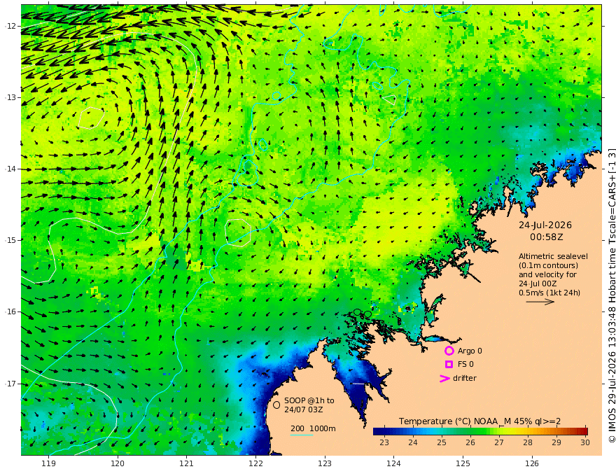Click the 126 longitude axis label

pos(532,464)
